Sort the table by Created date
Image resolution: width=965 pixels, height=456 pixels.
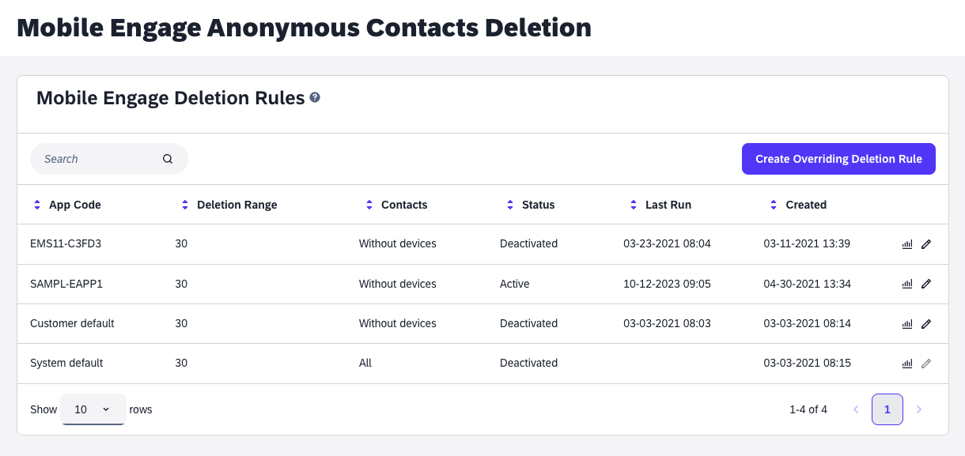click(773, 204)
